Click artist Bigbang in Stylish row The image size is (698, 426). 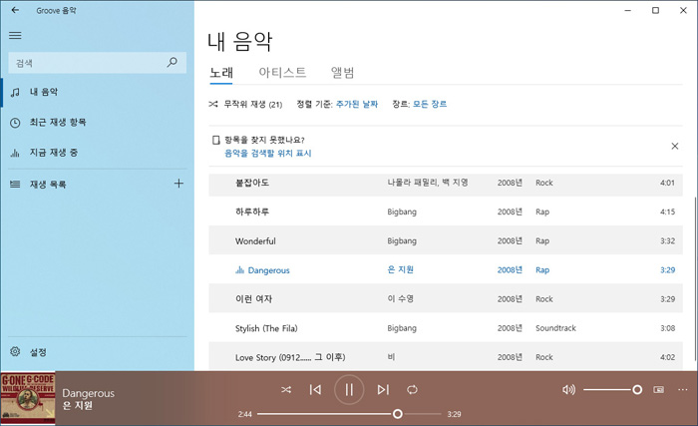pos(402,328)
